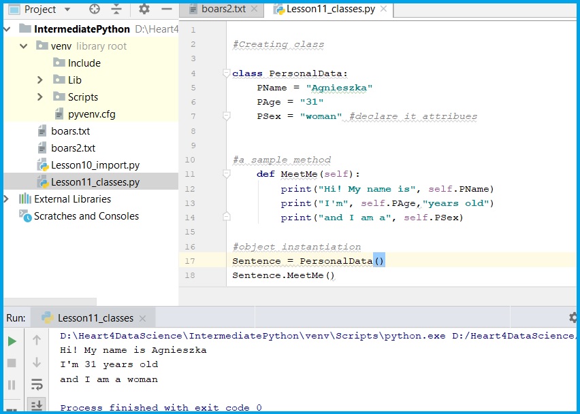Switch to the boars2.txt editor tab
The image size is (580, 414).
pyautogui.click(x=223, y=9)
